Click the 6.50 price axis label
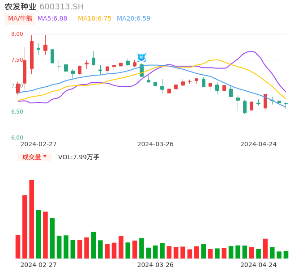 tap(17, 112)
